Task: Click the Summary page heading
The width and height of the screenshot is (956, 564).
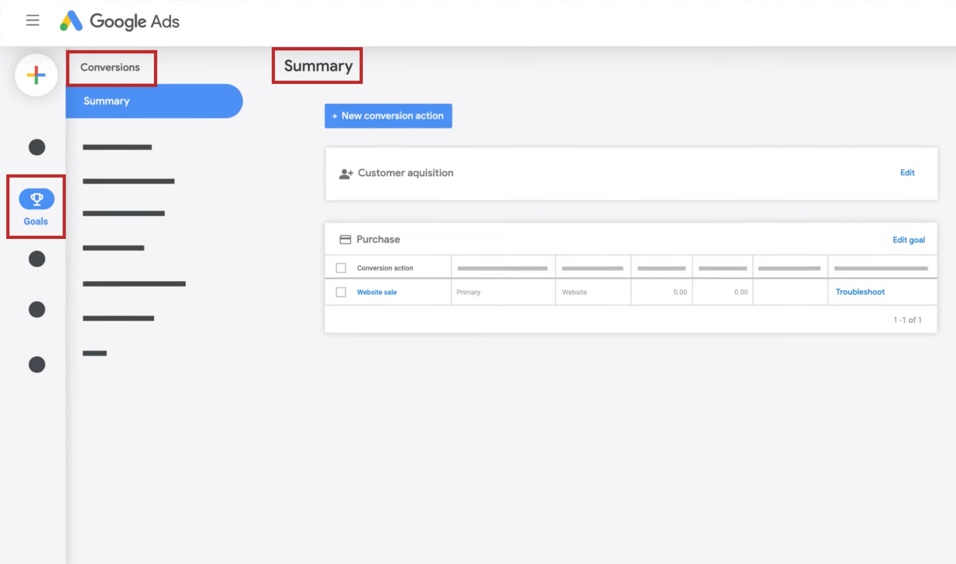Action: [x=318, y=66]
